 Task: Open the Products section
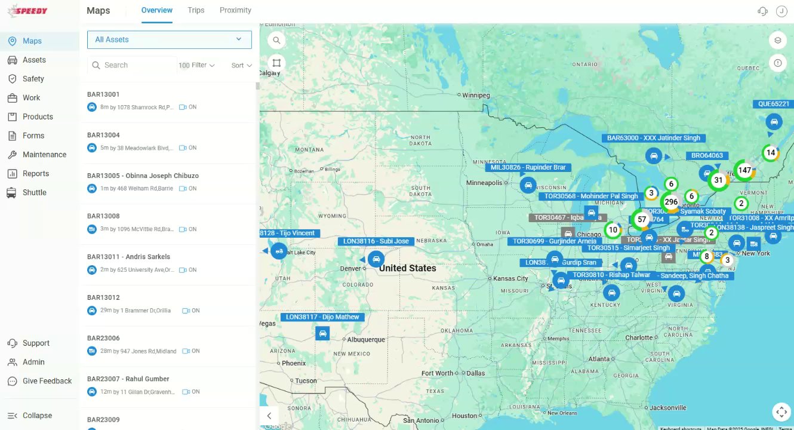point(39,116)
